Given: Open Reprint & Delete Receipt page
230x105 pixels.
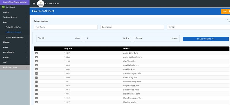Looking at the screenshot, I should click(15, 37).
